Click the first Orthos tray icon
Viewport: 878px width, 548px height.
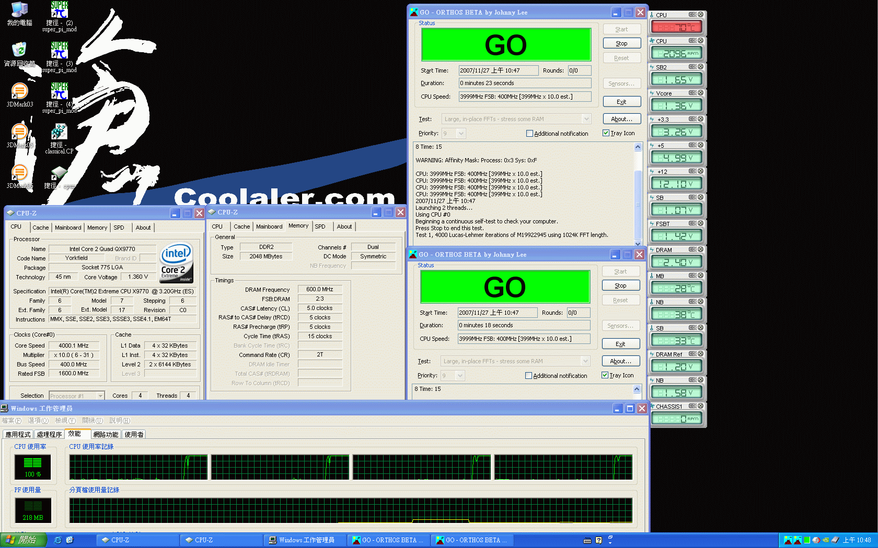(788, 540)
